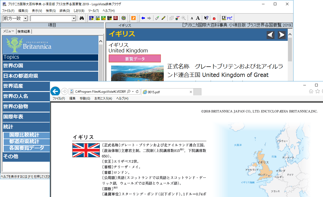Click the browser back button in PDF window
The image size is (323, 197).
pos(55,91)
